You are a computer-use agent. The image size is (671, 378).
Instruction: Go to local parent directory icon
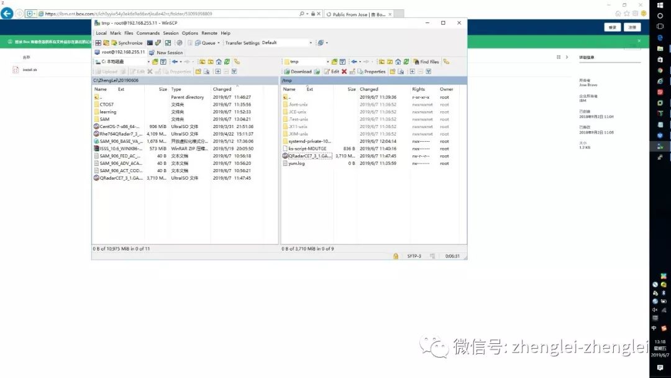[202, 62]
